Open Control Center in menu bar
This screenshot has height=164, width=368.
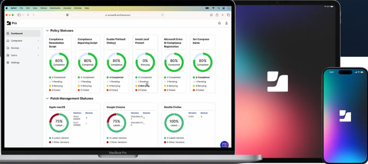pyautogui.click(x=224, y=8)
